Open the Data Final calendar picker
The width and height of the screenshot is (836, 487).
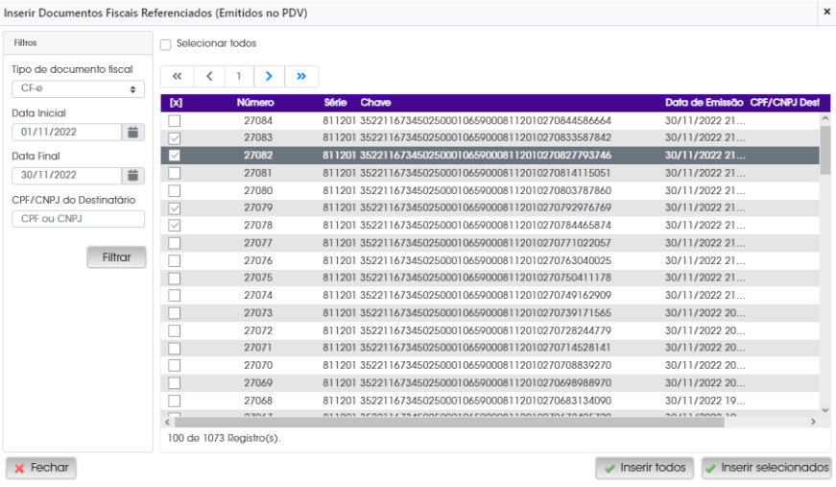point(133,175)
